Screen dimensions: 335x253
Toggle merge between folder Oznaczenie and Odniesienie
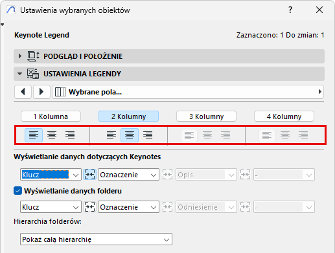[x=167, y=207]
